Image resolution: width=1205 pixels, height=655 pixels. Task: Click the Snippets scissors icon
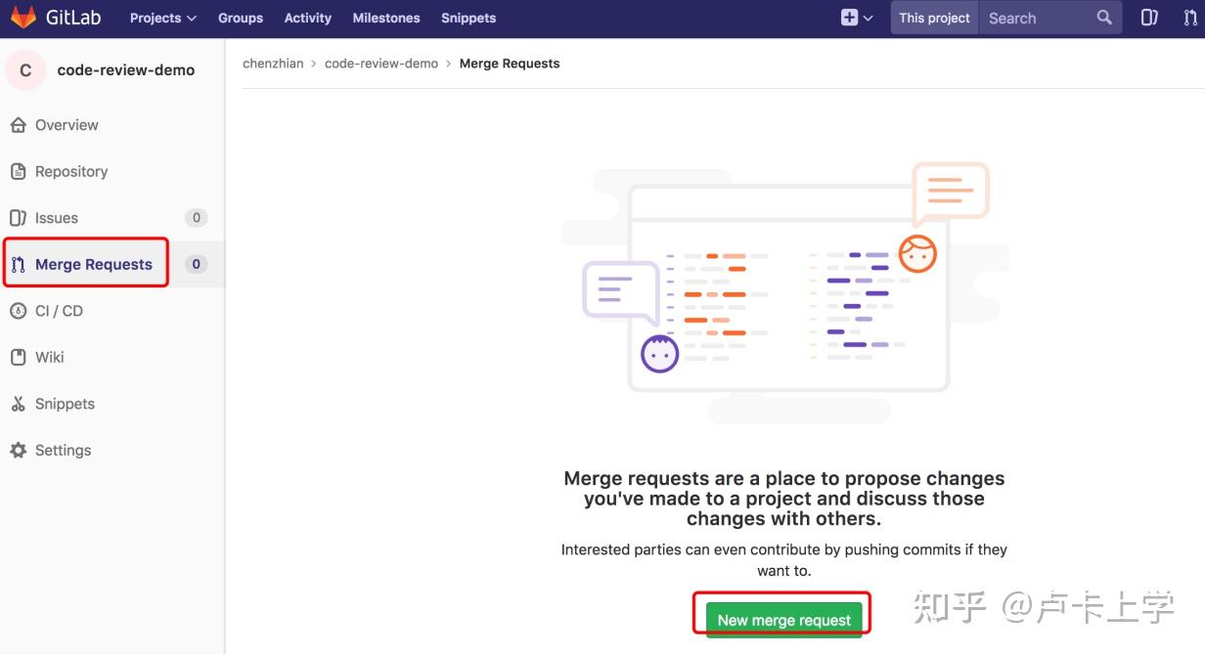[21, 403]
